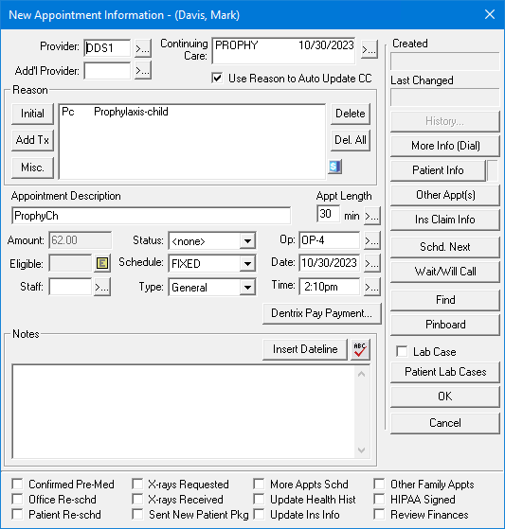This screenshot has height=529, width=505.
Task: Click into the Appointment Description field
Action: [x=151, y=216]
